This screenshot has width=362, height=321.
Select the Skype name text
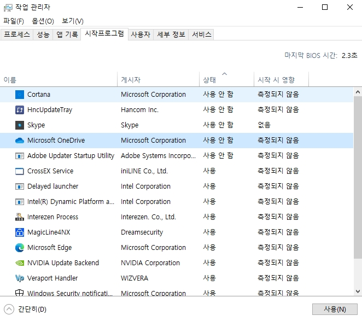(x=36, y=125)
